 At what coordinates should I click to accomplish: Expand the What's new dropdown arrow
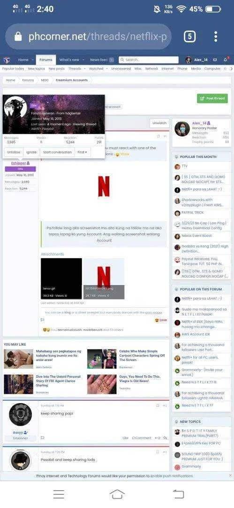(83, 60)
